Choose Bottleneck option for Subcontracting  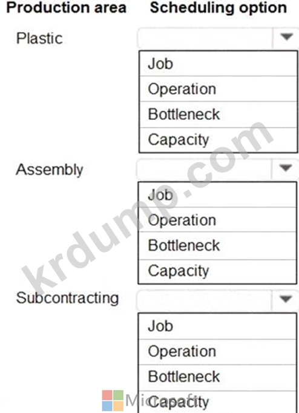tap(217, 377)
